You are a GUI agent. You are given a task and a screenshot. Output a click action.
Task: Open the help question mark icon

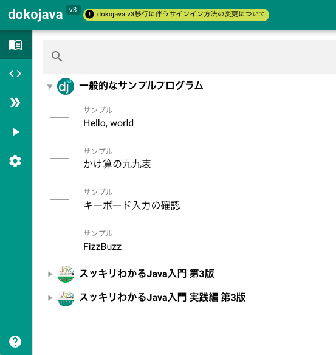coord(15,342)
